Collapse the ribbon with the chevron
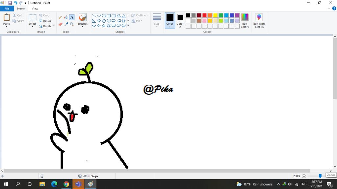 329,9
